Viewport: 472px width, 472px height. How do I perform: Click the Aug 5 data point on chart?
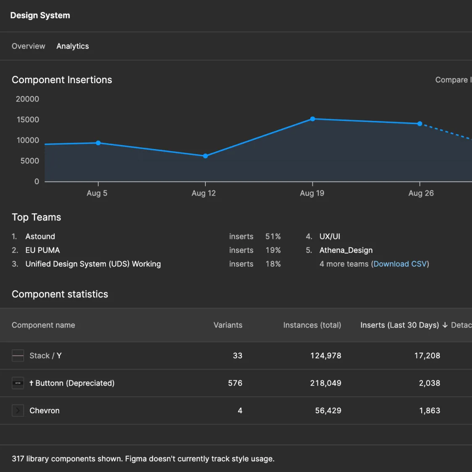[x=98, y=143]
